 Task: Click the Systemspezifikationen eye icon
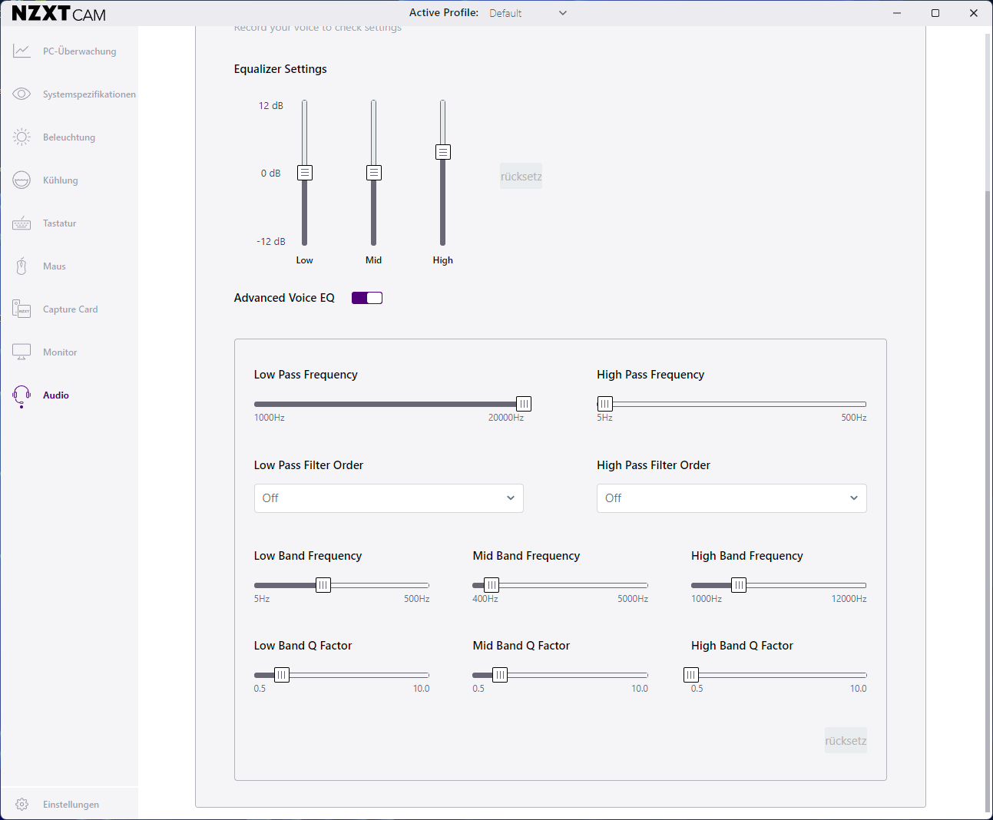[x=22, y=94]
